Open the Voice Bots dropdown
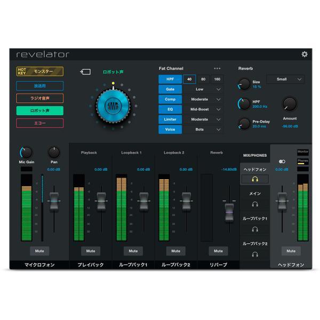The image size is (320, 320). click(203, 130)
